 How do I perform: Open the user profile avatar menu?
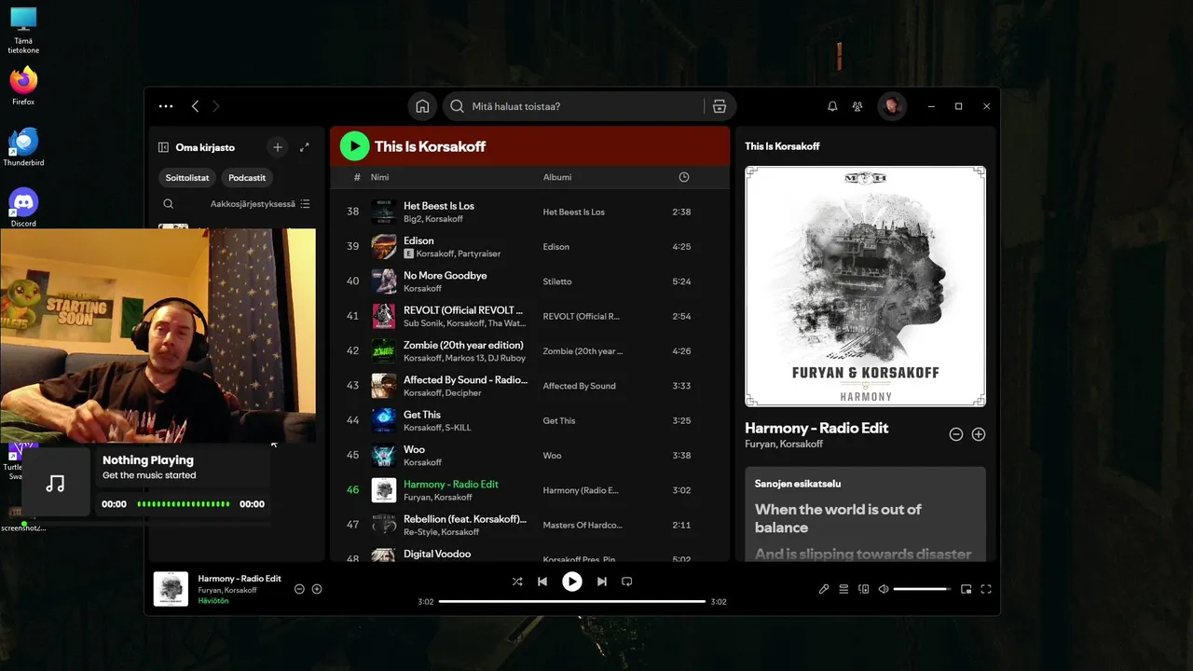[x=892, y=106]
